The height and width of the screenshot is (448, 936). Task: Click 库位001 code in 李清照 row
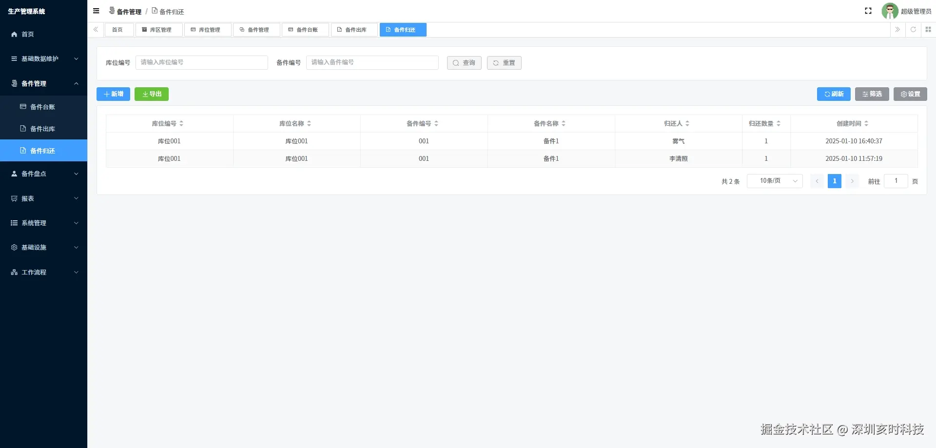coord(169,159)
